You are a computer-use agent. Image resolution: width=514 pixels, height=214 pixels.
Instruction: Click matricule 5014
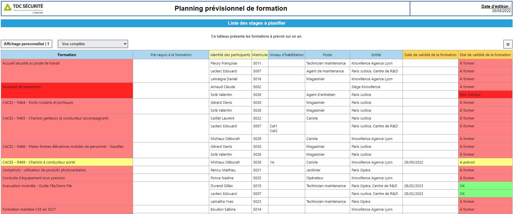coord(257,209)
